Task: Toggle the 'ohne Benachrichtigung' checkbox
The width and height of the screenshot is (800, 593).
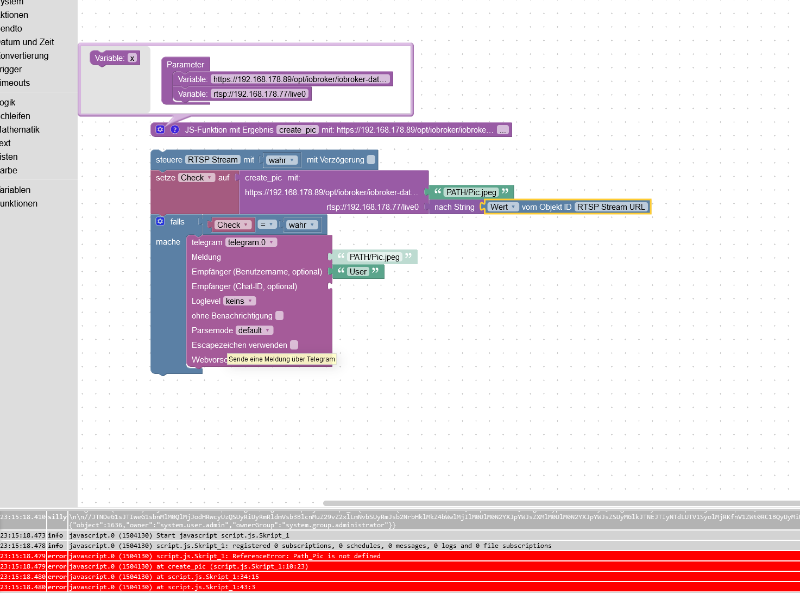Action: click(280, 316)
